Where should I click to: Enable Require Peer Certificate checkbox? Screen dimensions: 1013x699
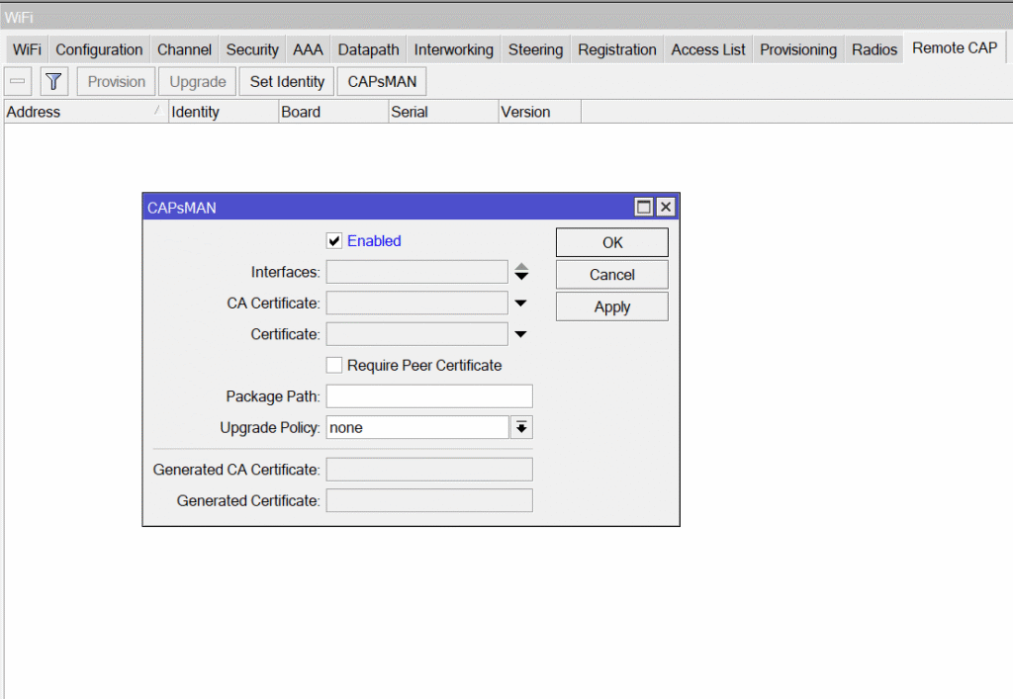coord(334,365)
